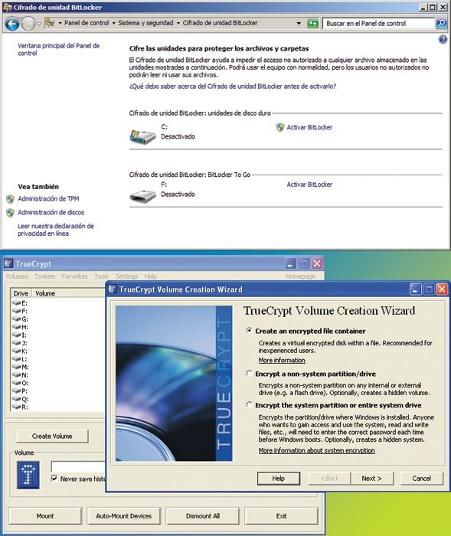Image resolution: width=451 pixels, height=536 pixels.
Task: Click the Create Volume button
Action: [52, 436]
